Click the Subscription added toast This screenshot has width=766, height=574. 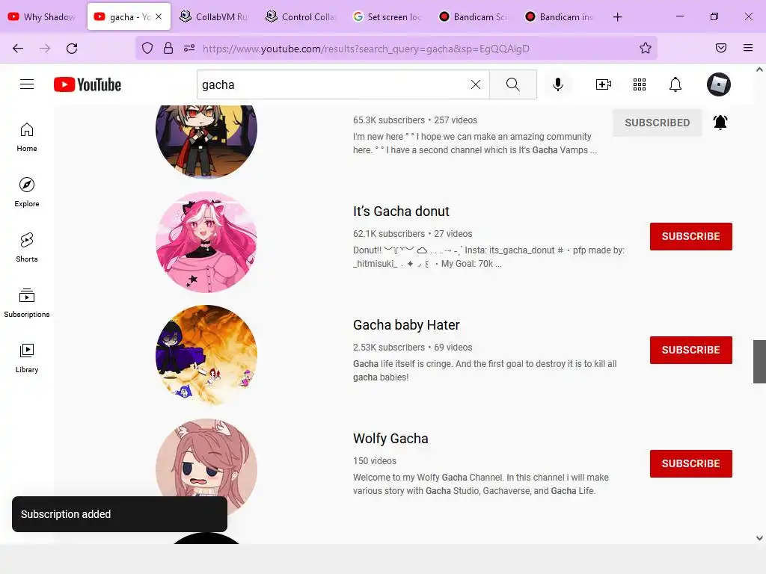click(120, 514)
